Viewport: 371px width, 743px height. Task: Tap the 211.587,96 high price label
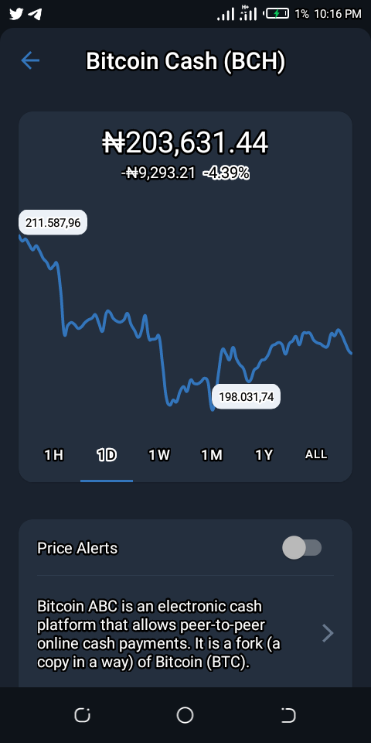[x=53, y=222]
